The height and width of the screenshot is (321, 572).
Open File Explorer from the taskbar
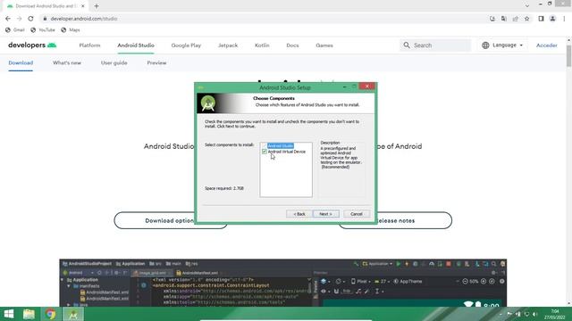click(x=29, y=314)
